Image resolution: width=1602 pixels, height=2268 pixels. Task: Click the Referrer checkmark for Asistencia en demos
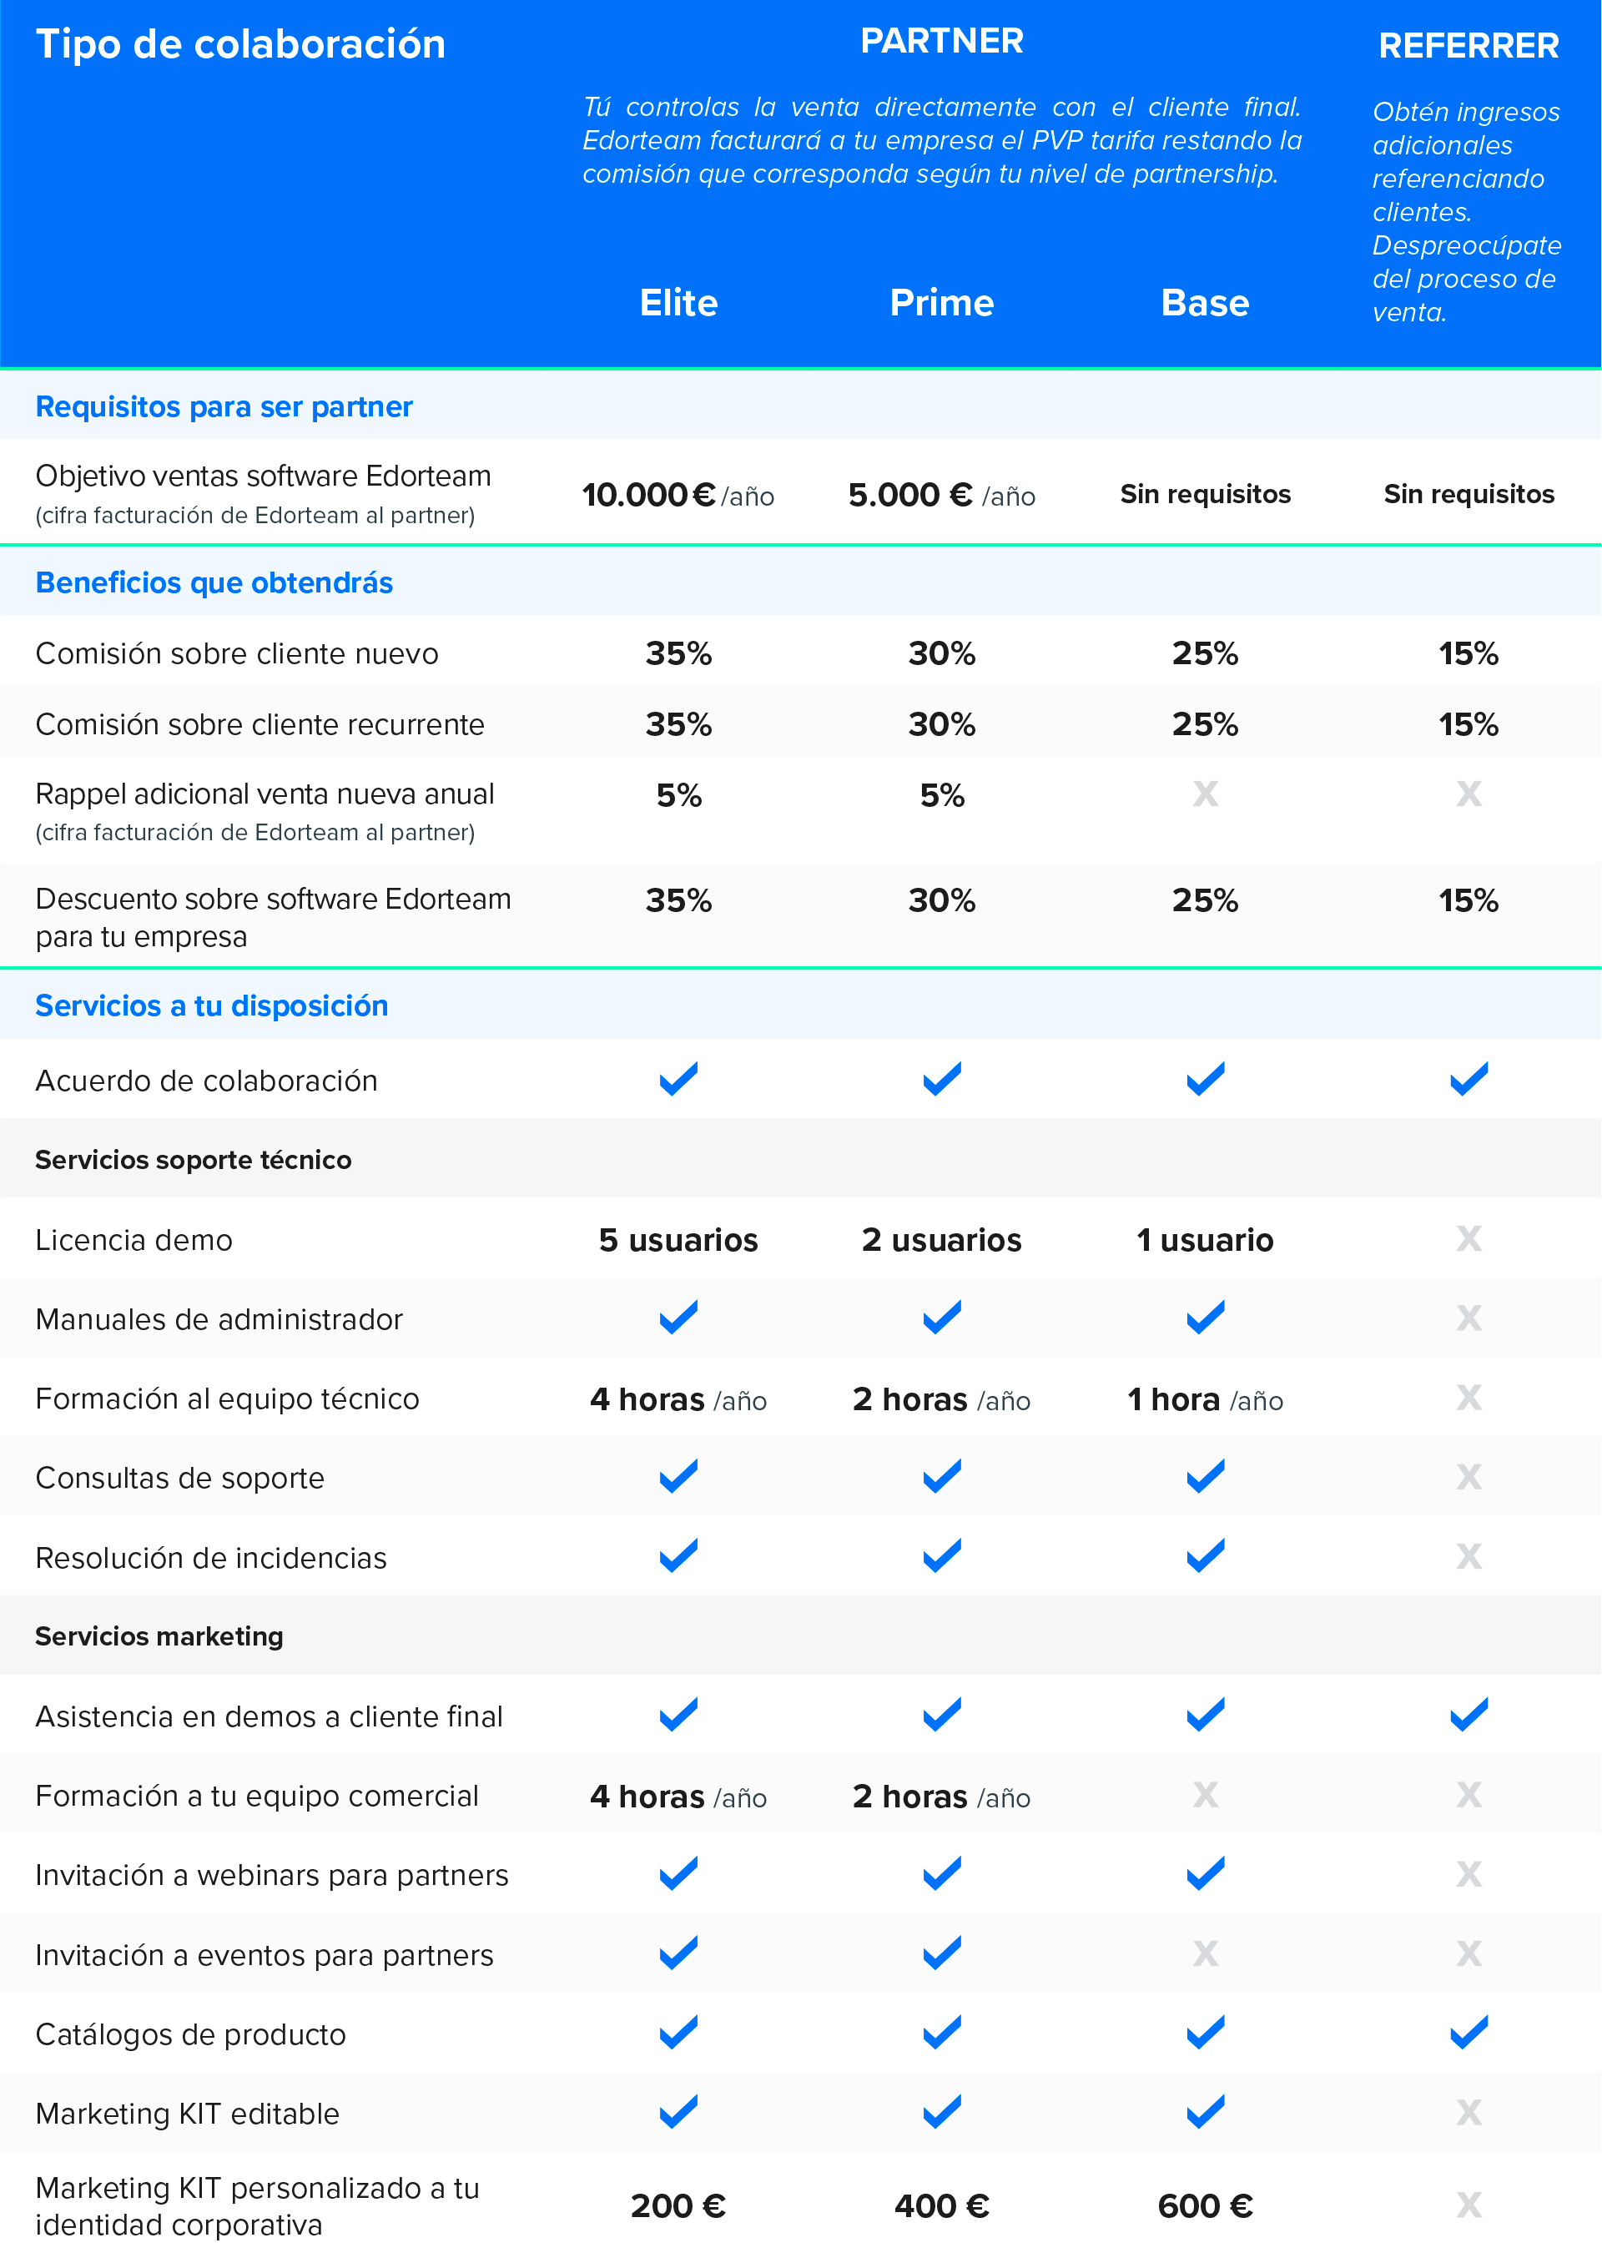1468,1714
